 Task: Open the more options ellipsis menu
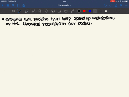click(x=126, y=5)
